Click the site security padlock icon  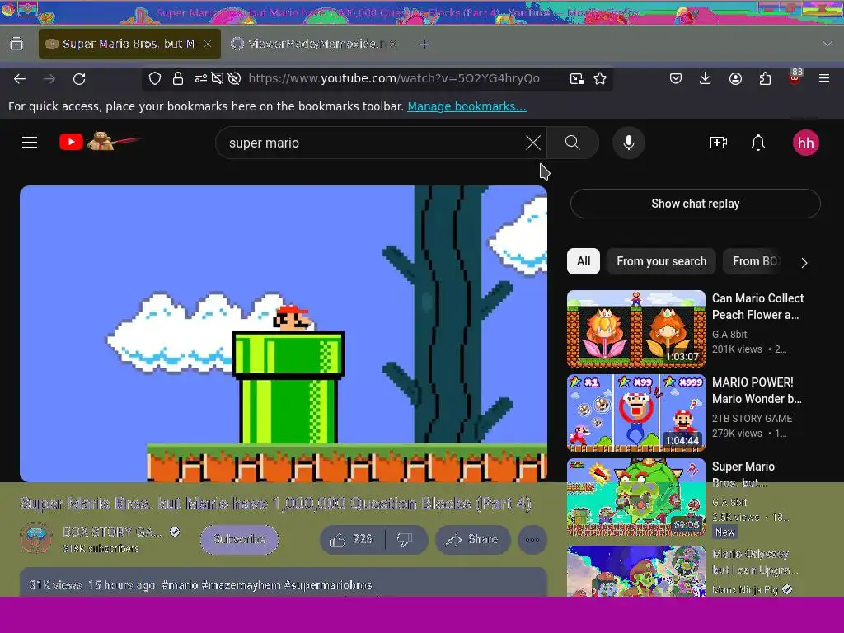tap(178, 78)
